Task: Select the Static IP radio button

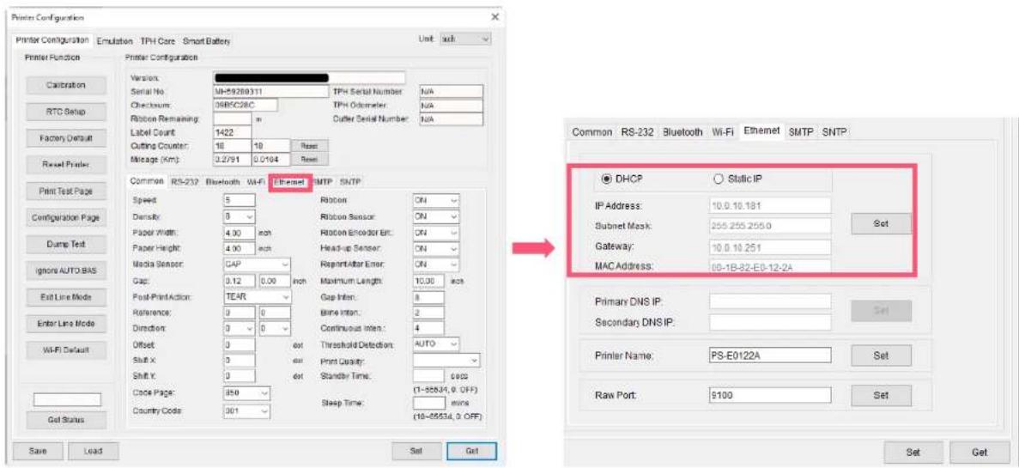Action: coord(719,179)
